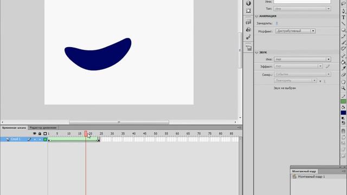
Task: Open the Синхр. sync dropdown
Action: [x=303, y=74]
